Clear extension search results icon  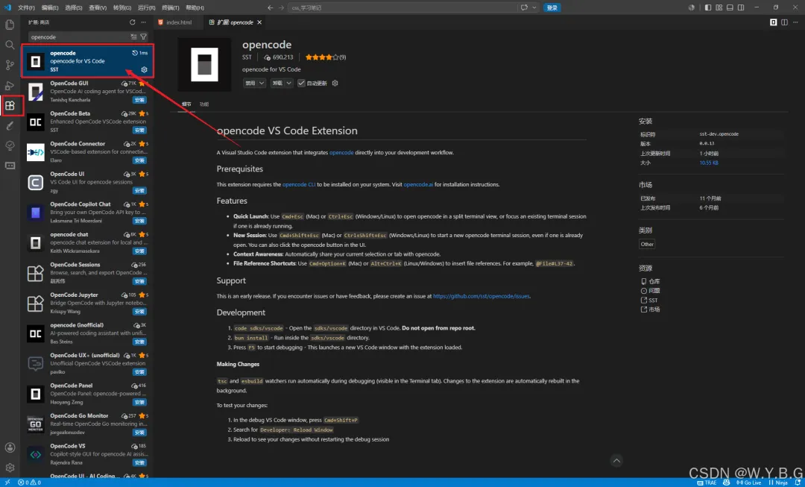pyautogui.click(x=134, y=37)
